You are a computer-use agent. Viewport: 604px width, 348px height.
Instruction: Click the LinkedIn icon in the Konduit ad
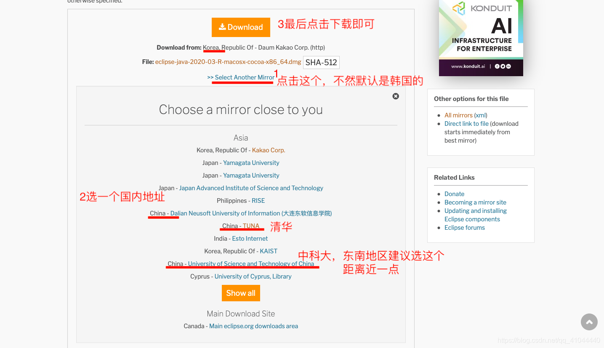508,66
